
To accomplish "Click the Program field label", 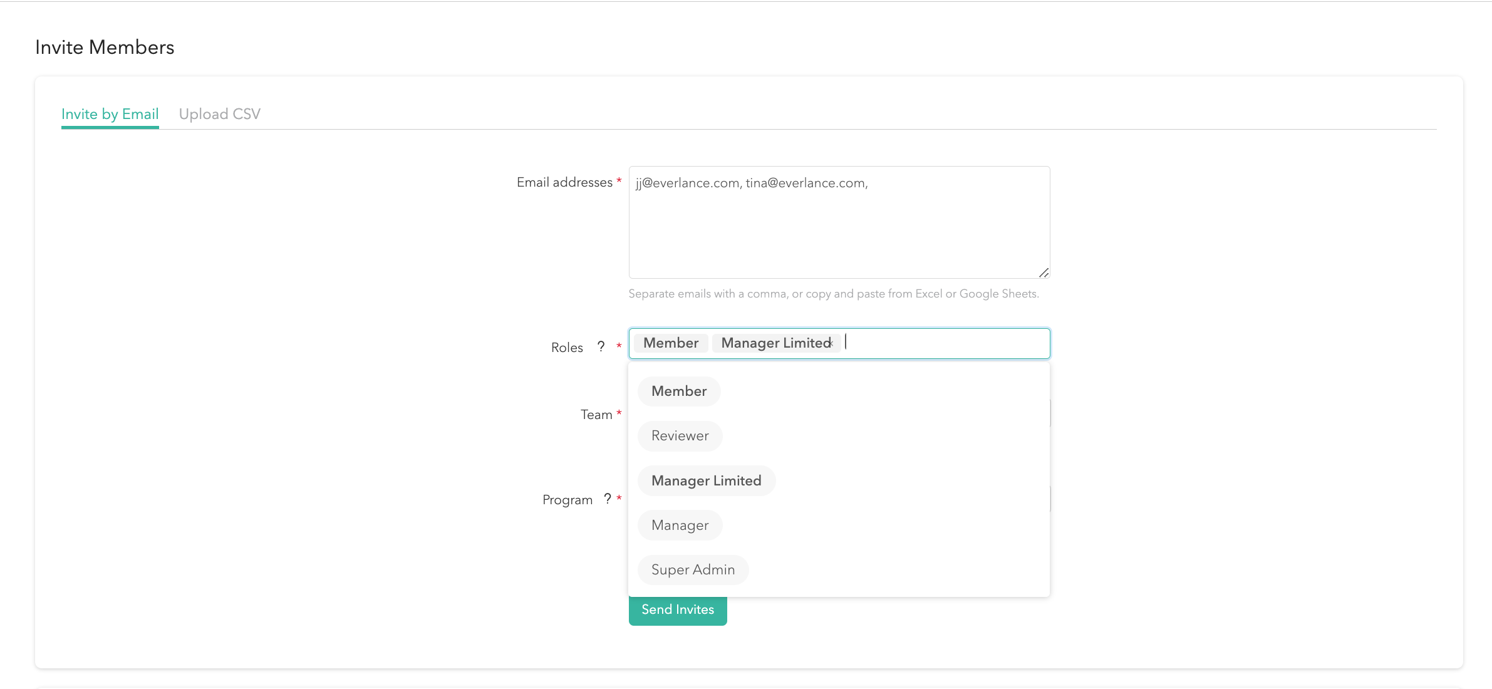I will (567, 500).
